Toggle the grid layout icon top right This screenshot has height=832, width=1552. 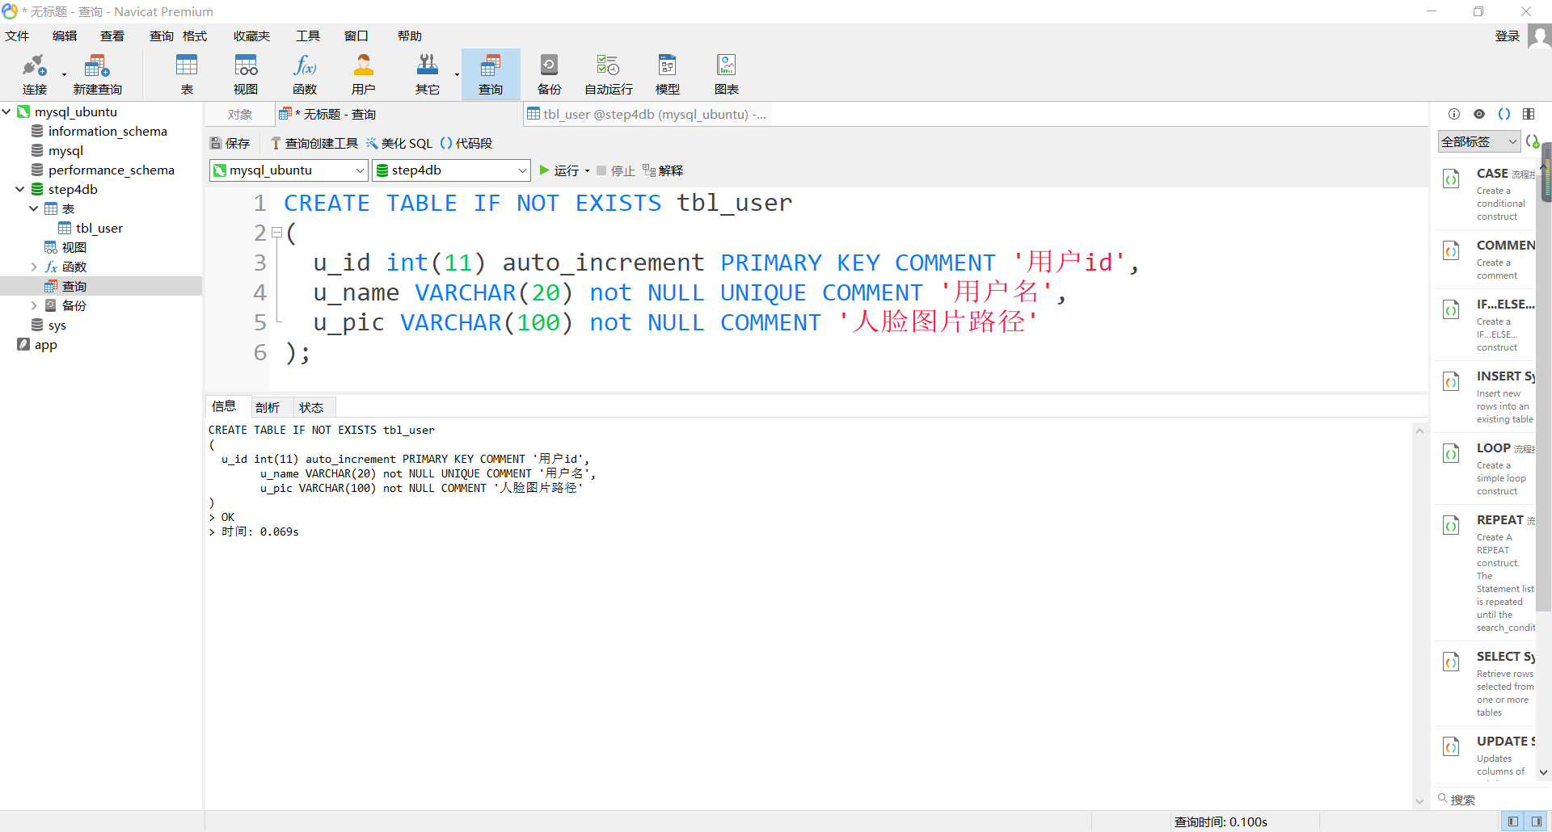(x=1528, y=114)
